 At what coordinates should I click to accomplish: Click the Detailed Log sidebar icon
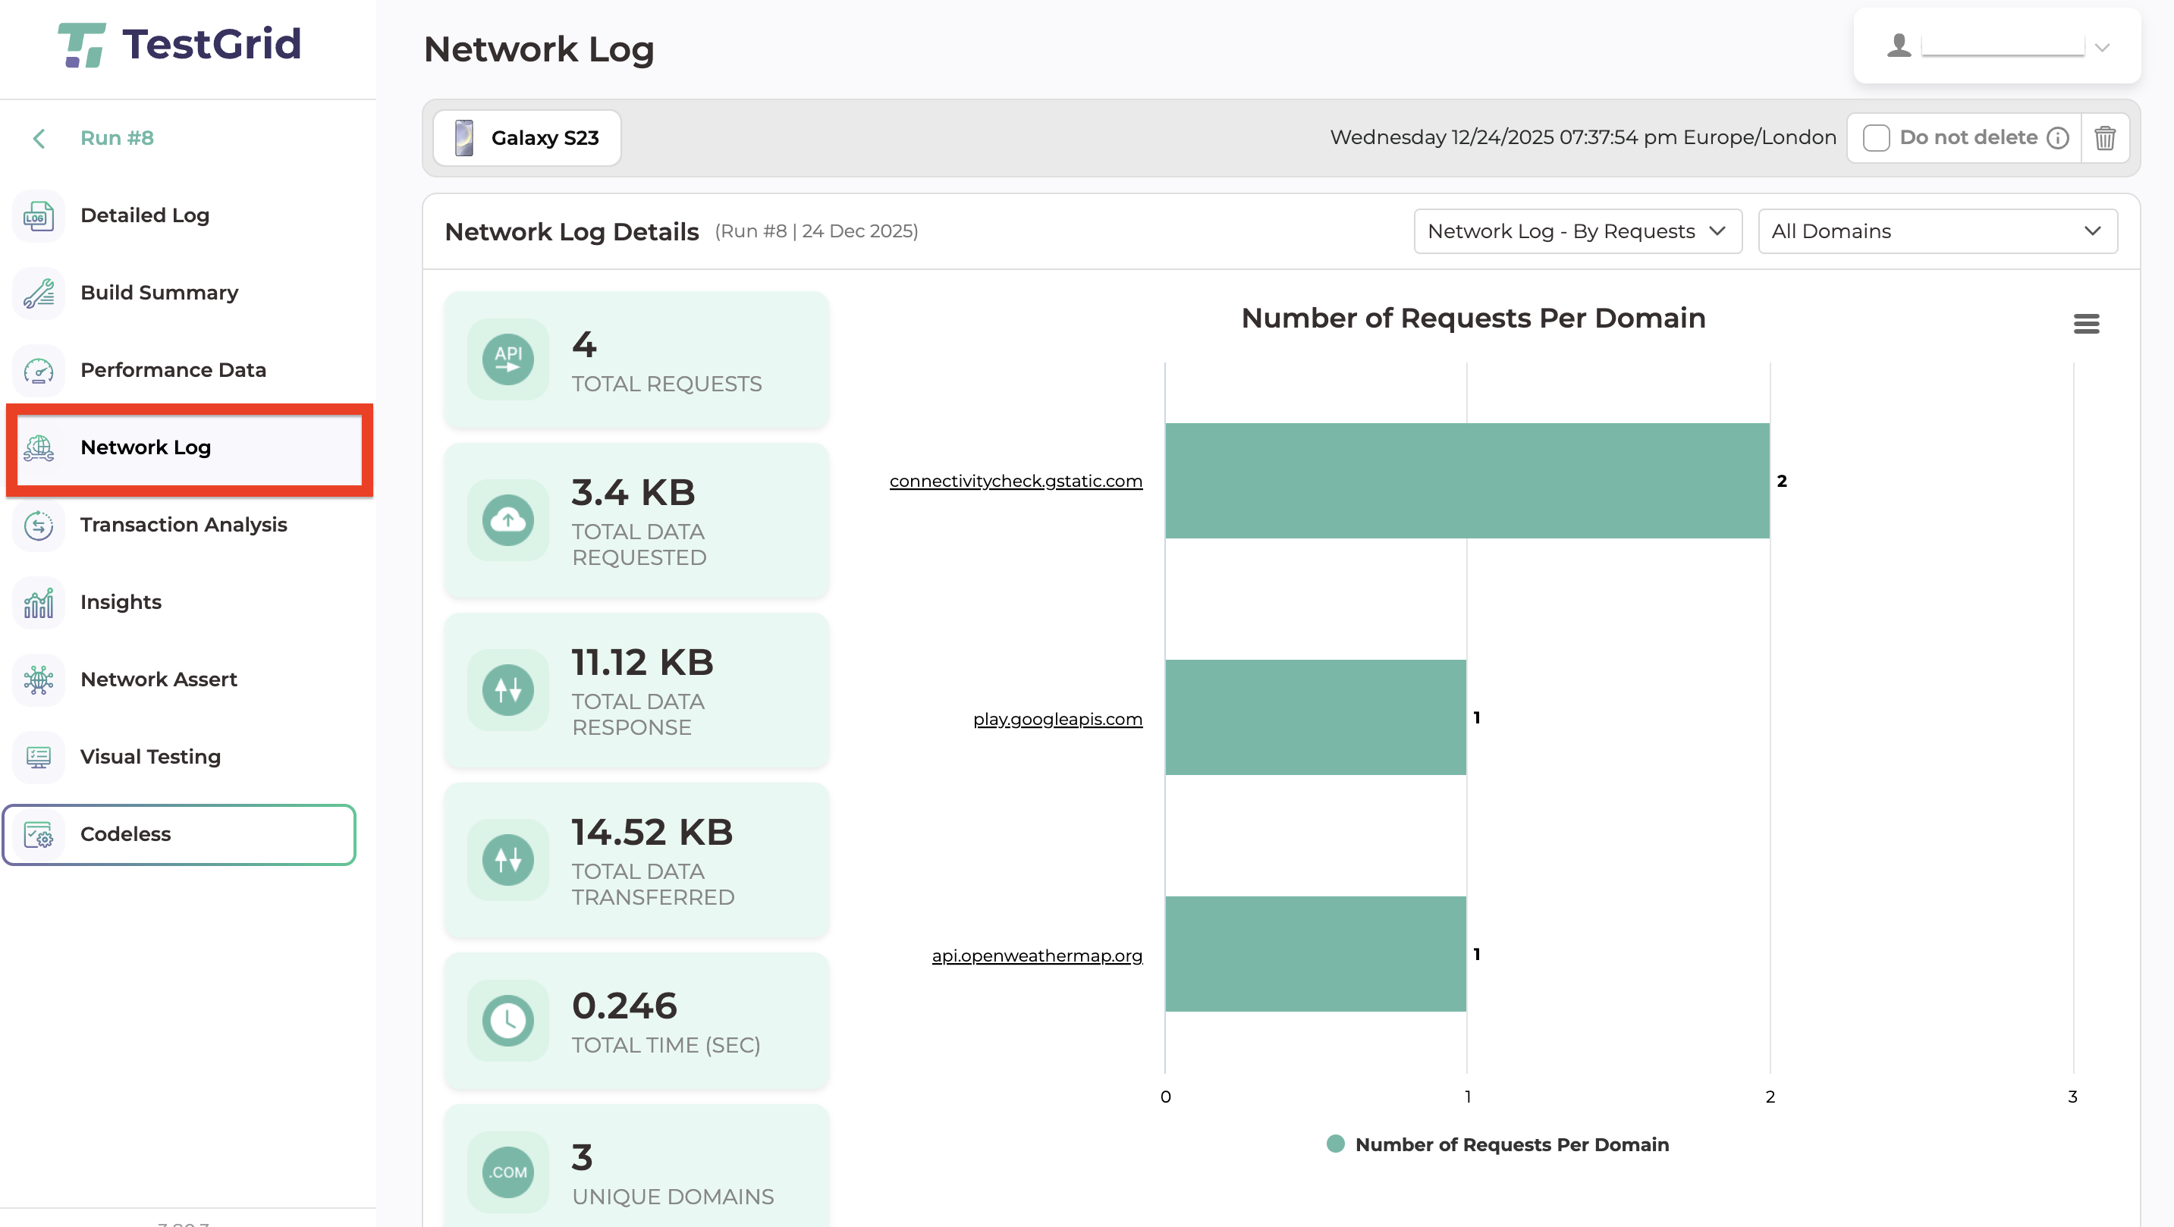(x=39, y=216)
